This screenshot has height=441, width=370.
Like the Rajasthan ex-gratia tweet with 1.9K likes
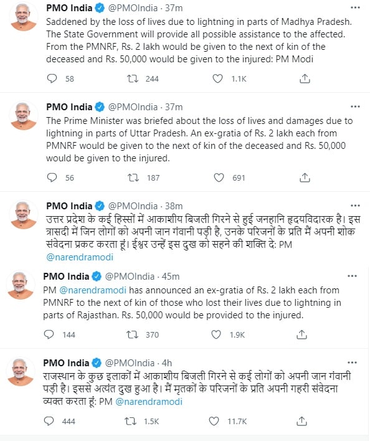[216, 334]
